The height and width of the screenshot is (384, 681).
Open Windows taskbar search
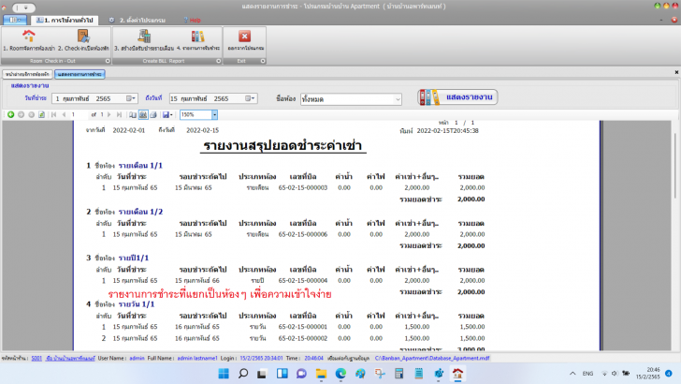[243, 374]
